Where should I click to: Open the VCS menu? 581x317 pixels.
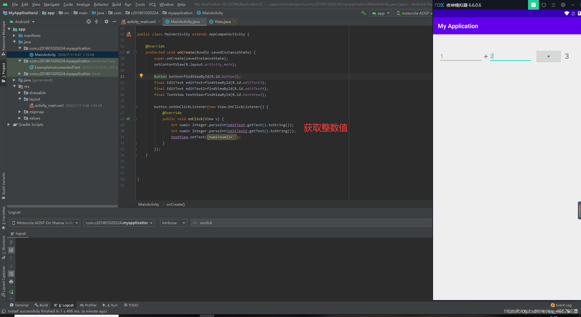[152, 4]
